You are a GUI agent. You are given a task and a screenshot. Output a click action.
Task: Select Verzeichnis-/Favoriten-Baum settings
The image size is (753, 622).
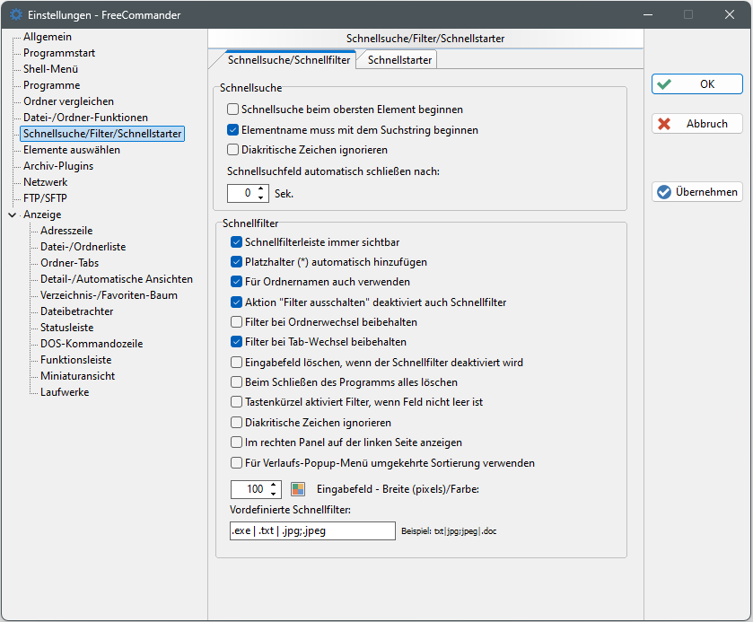[x=109, y=295]
